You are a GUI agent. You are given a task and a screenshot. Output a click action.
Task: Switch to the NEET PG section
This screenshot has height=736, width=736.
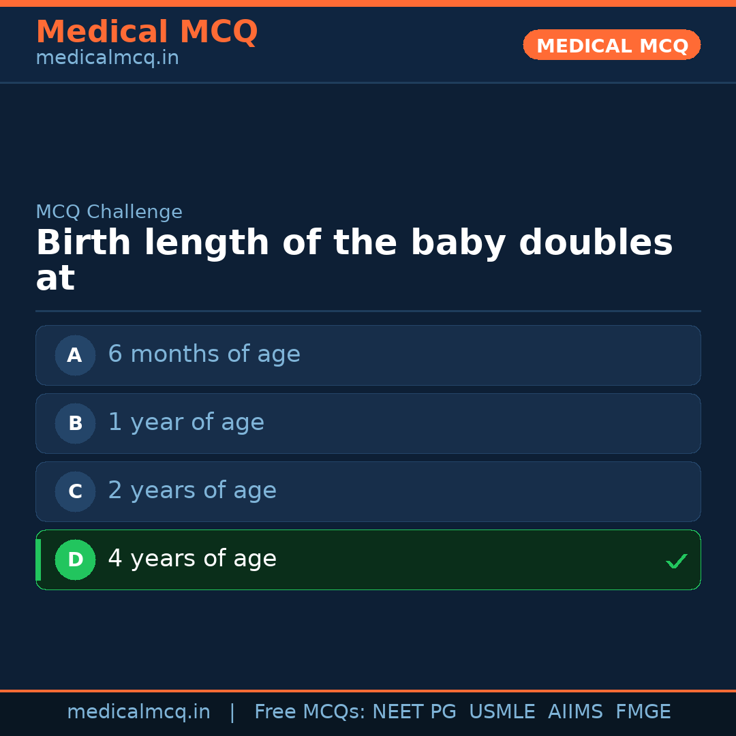(x=414, y=711)
